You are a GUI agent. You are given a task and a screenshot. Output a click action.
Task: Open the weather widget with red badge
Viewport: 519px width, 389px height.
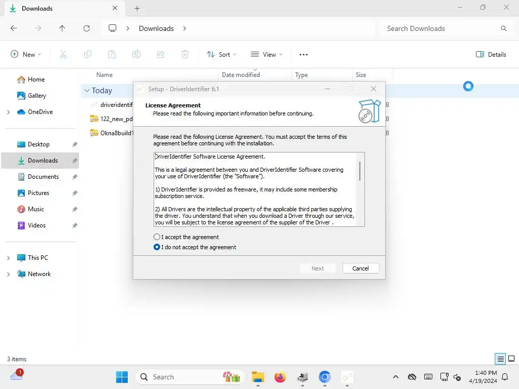coord(17,376)
